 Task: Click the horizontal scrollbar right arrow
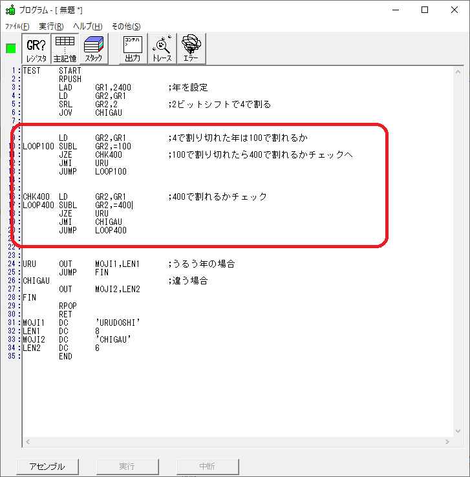click(x=447, y=441)
